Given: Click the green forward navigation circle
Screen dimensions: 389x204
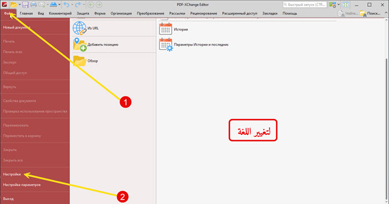Looking at the screenshot, I should click(x=99, y=4).
